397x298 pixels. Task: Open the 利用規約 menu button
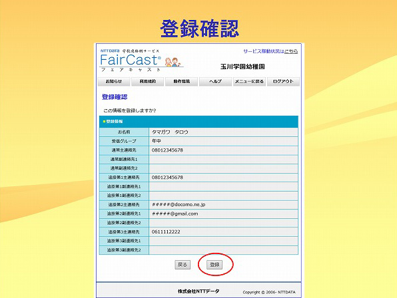coord(148,81)
